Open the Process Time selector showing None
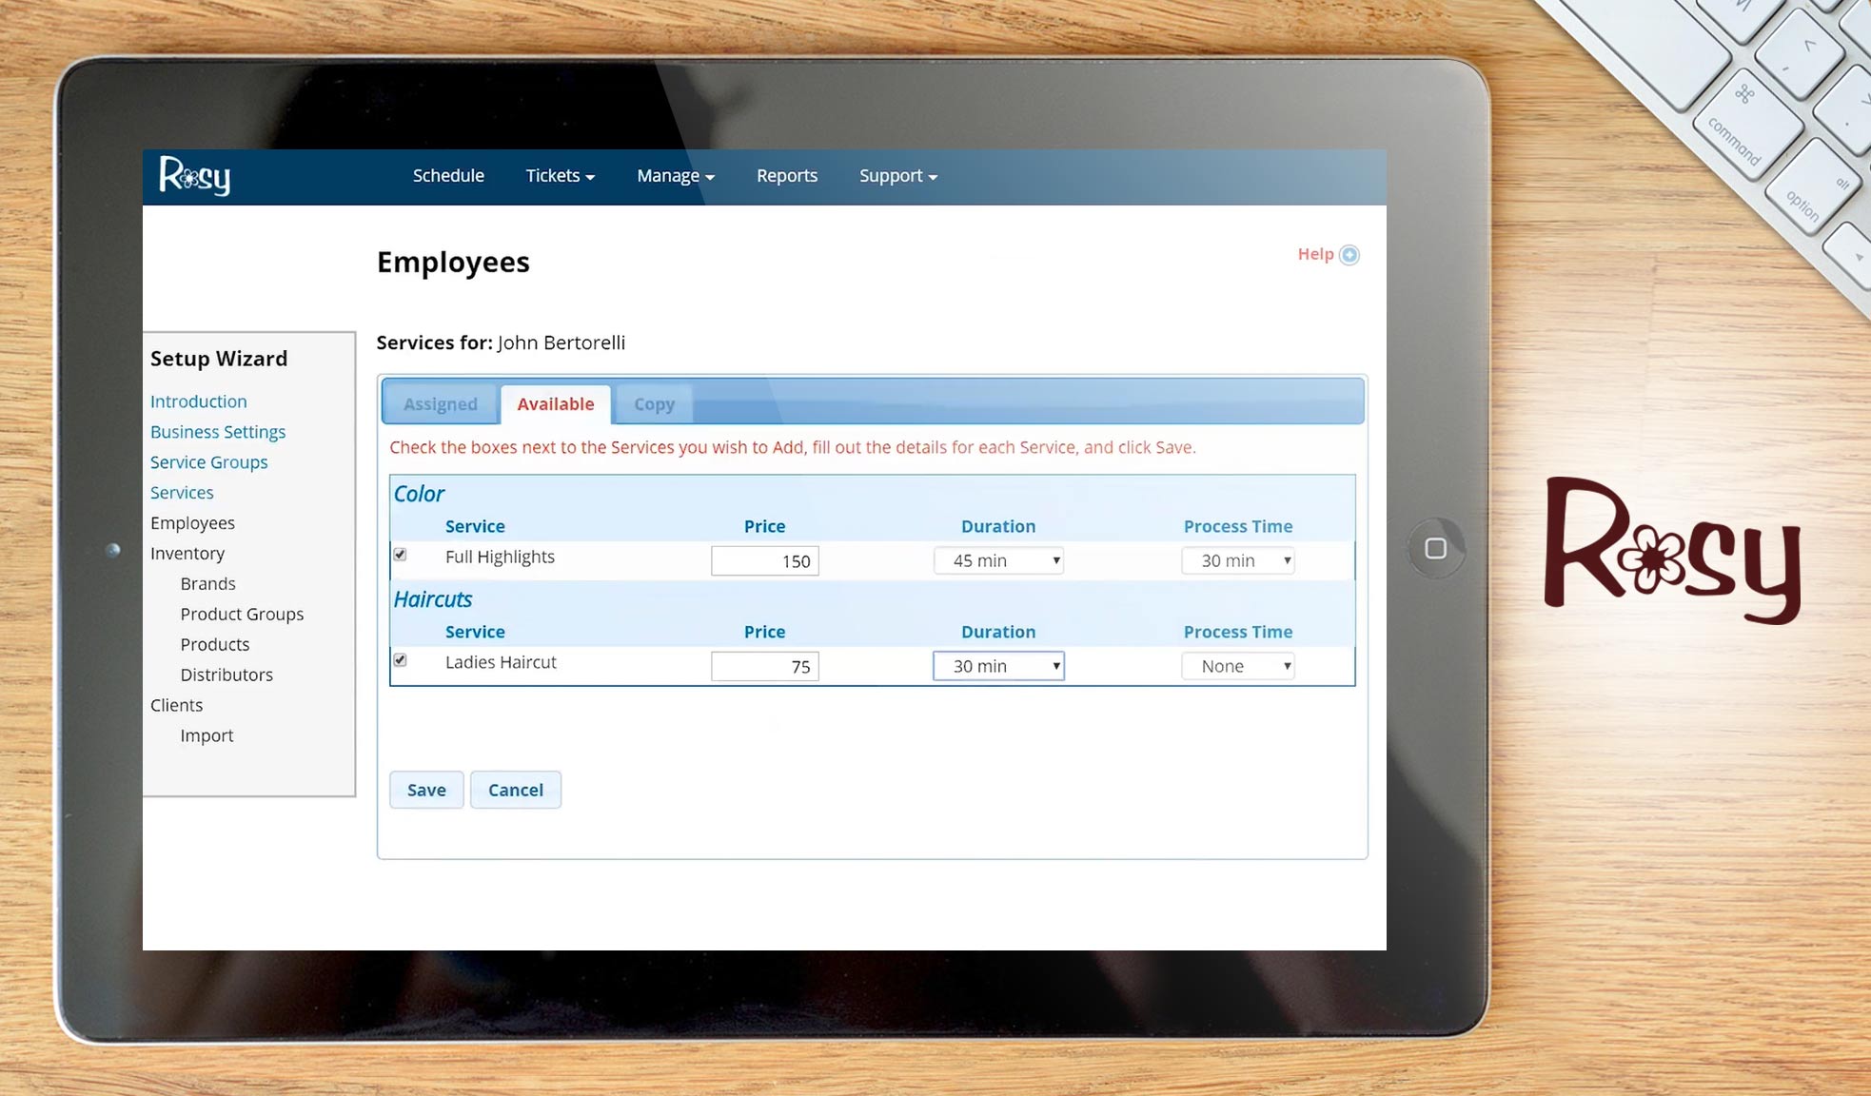The height and width of the screenshot is (1096, 1871). click(1236, 665)
